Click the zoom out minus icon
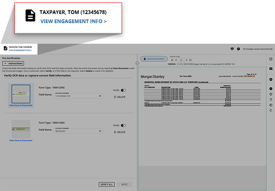This screenshot has width=275, height=191. [270, 89]
